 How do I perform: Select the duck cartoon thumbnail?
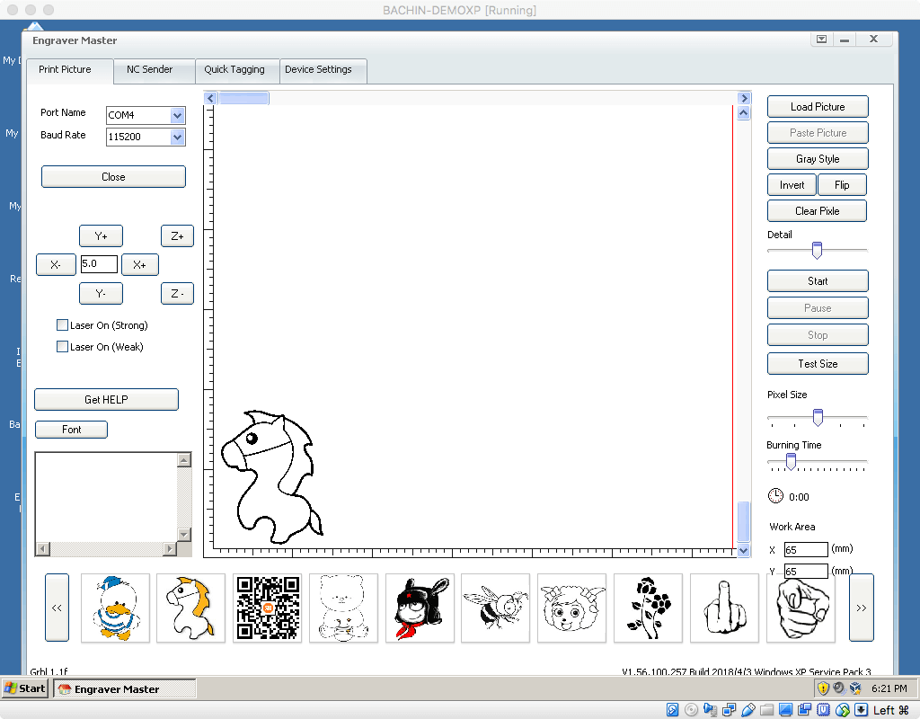pos(115,608)
